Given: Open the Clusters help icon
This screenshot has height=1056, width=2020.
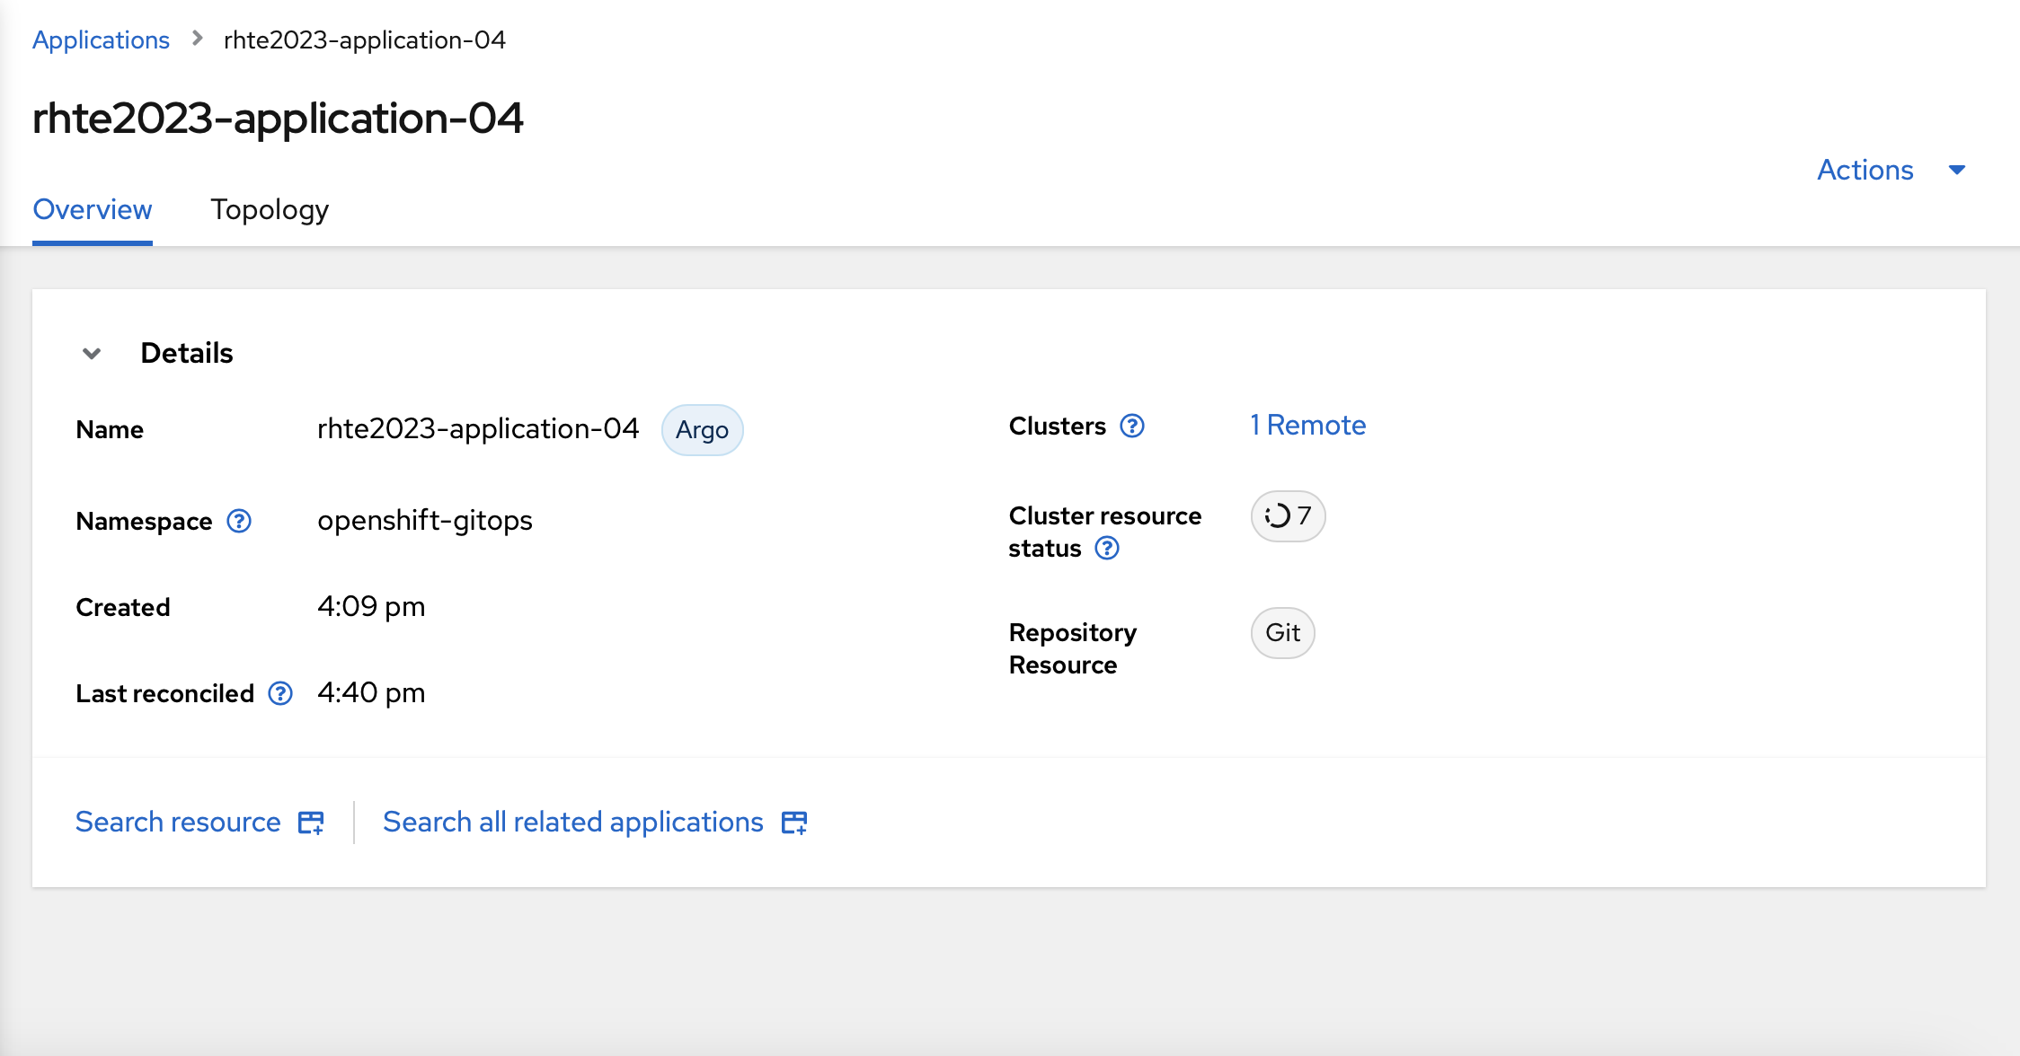Looking at the screenshot, I should (x=1132, y=426).
